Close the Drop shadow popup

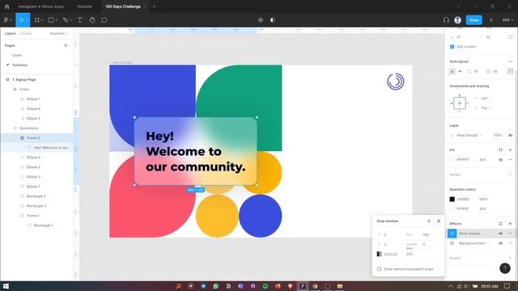point(439,221)
